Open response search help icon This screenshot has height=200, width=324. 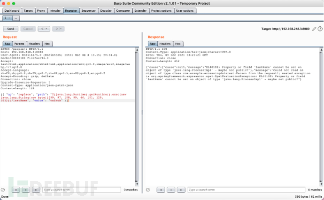click(x=148, y=190)
